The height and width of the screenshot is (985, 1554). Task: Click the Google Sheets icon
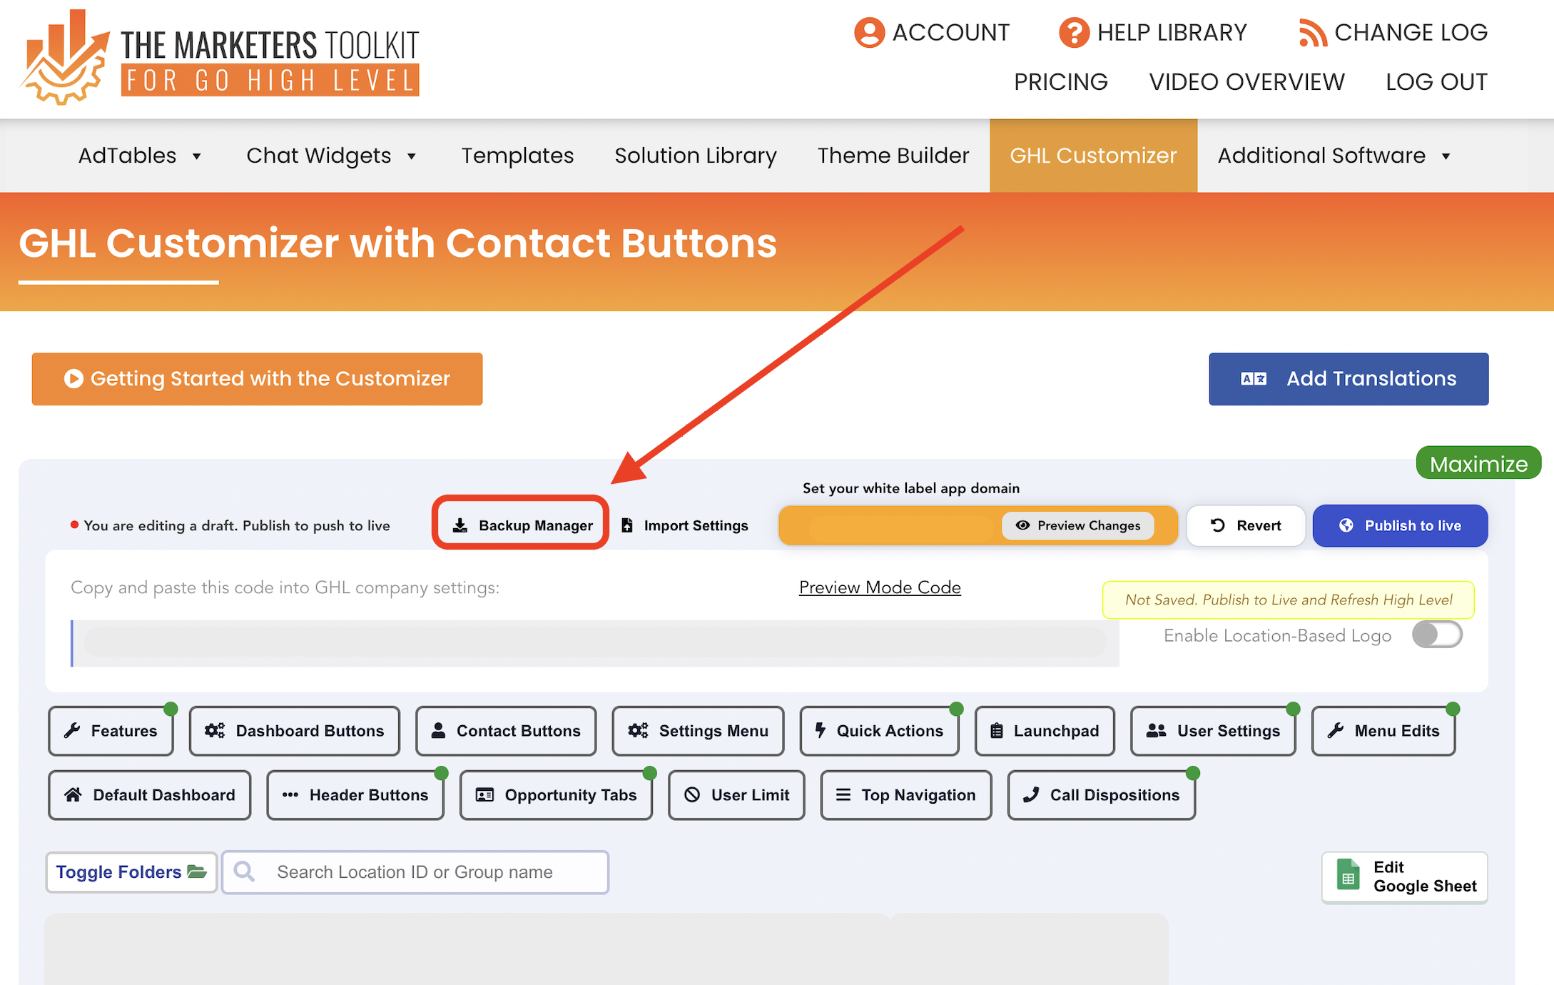pos(1348,876)
